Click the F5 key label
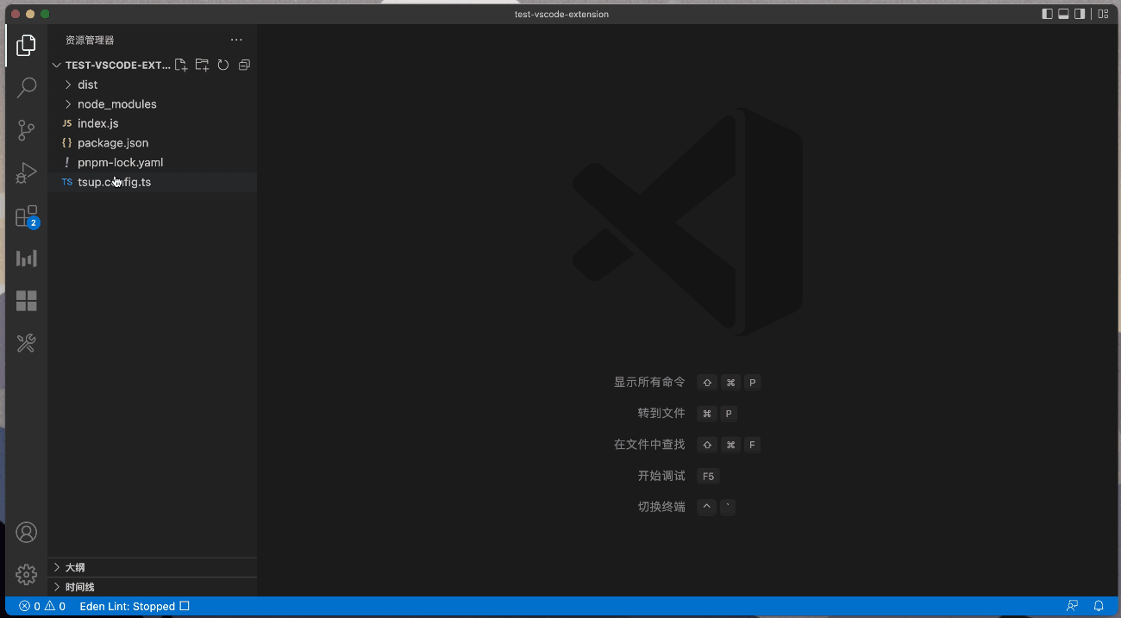Image resolution: width=1121 pixels, height=618 pixels. [708, 476]
